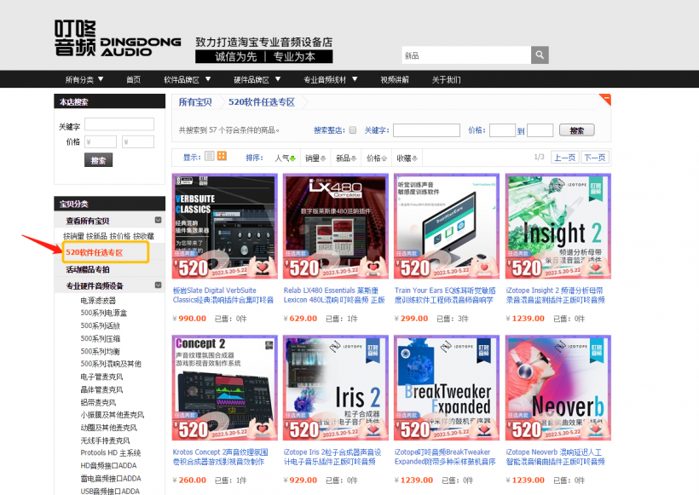Open the LX480 Complete product thumbnail
Image resolution: width=699 pixels, height=495 pixels.
click(x=336, y=227)
